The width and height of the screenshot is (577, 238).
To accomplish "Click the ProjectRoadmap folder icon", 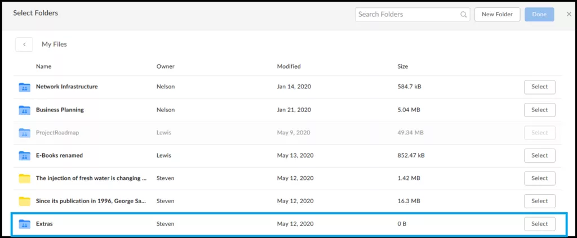I will click(24, 133).
